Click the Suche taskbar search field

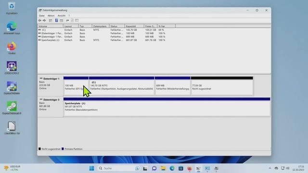coord(119,168)
